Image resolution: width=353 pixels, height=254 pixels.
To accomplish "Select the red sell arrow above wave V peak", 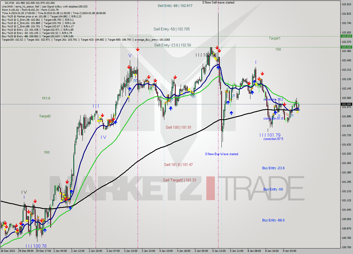I will pos(137,49).
